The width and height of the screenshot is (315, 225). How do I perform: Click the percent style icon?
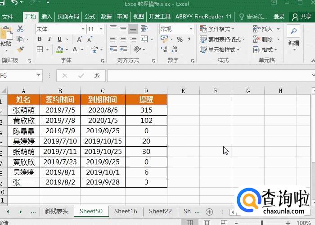point(180,40)
